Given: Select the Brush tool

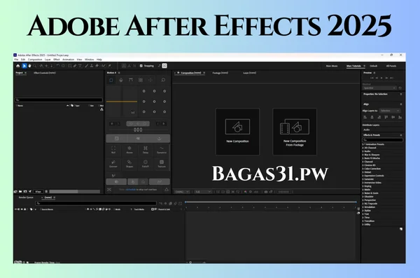Looking at the screenshot, I should click(x=87, y=66).
